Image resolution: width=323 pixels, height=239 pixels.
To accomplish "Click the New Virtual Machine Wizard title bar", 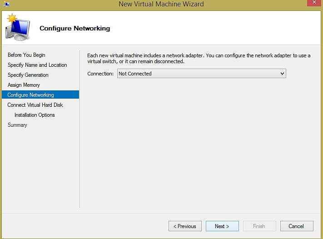I will click(x=161, y=4).
